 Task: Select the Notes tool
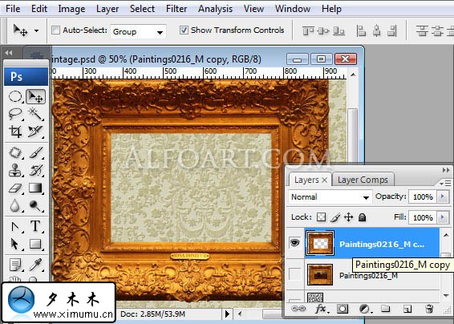[15, 265]
